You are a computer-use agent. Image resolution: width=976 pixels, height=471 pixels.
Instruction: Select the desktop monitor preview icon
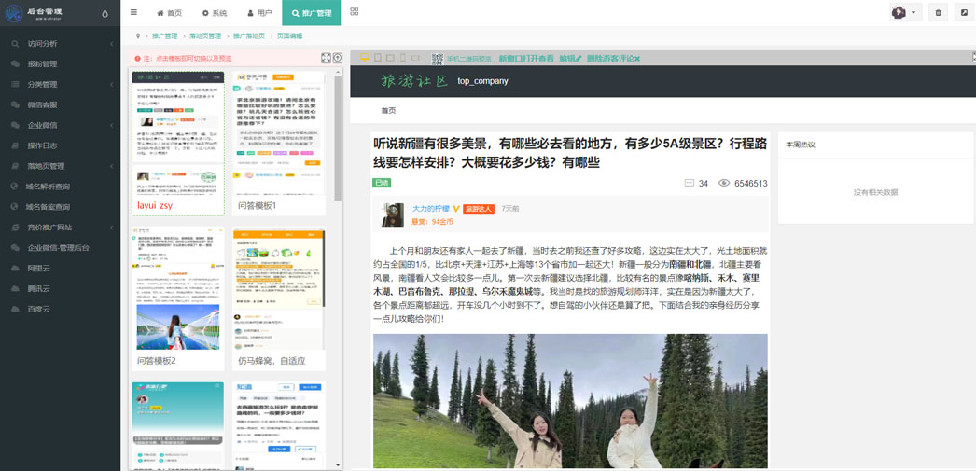(364, 58)
